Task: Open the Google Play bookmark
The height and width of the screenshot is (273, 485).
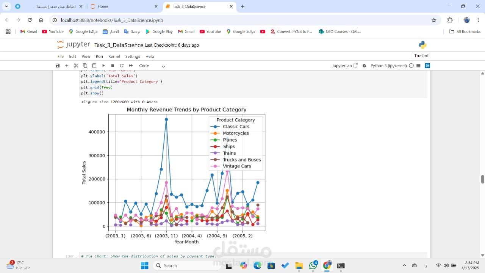Action: click(159, 31)
